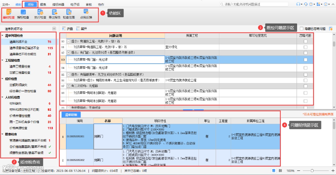Click the zoom in plus icon
Screen dimensions: 336x175
pyautogui.click(x=333, y=171)
